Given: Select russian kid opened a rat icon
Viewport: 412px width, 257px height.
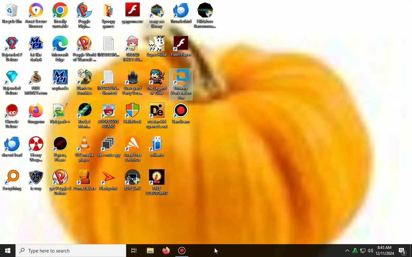Looking at the screenshot, I should 156,116.
